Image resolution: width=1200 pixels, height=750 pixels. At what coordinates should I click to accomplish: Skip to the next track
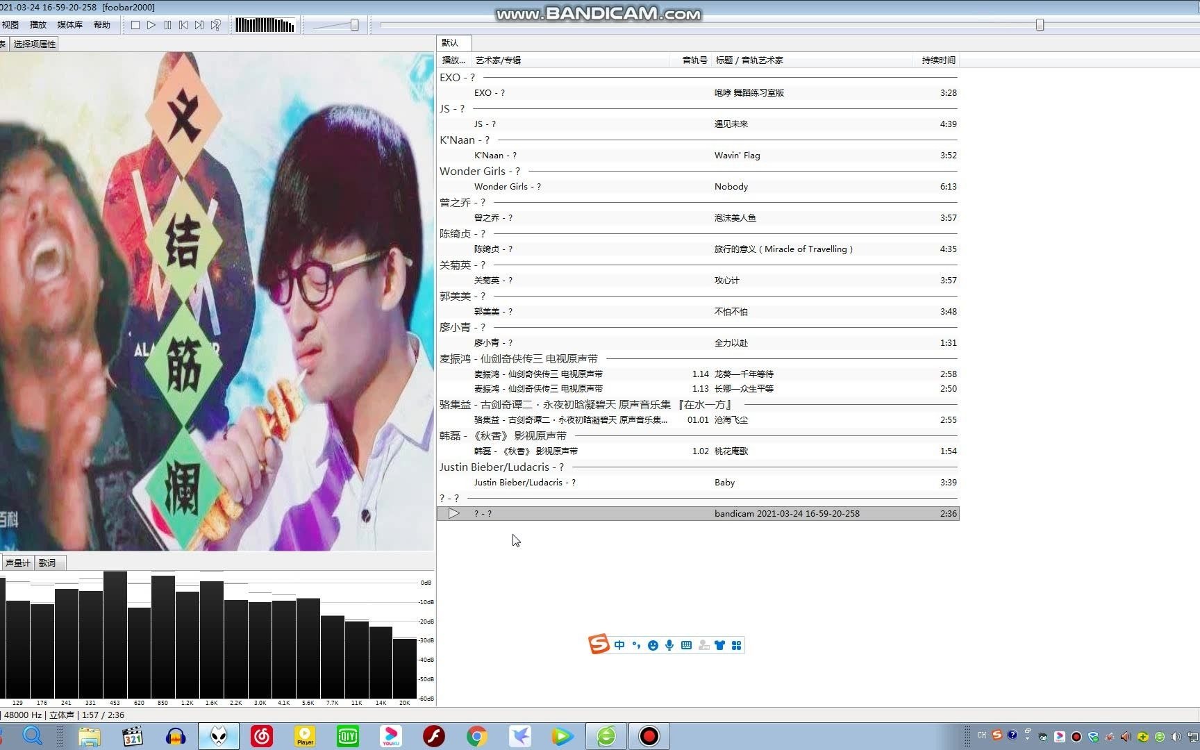199,25
